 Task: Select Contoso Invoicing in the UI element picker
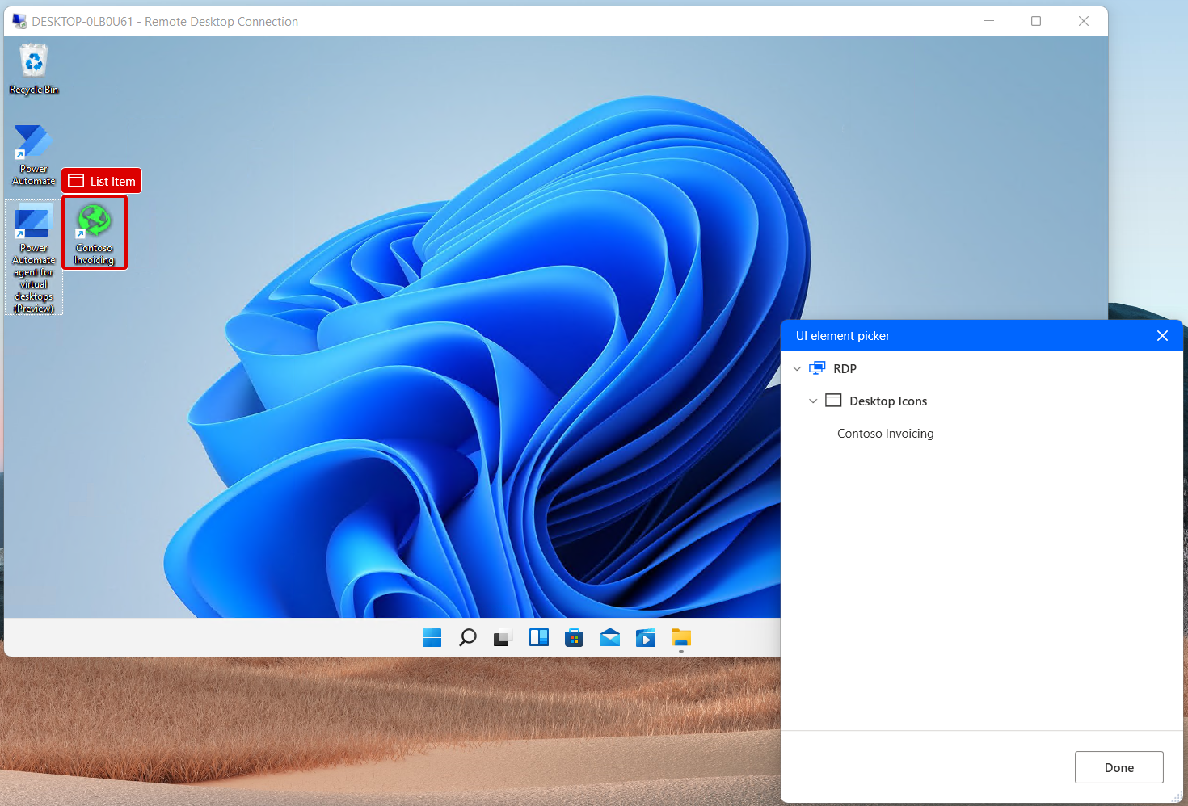click(885, 433)
